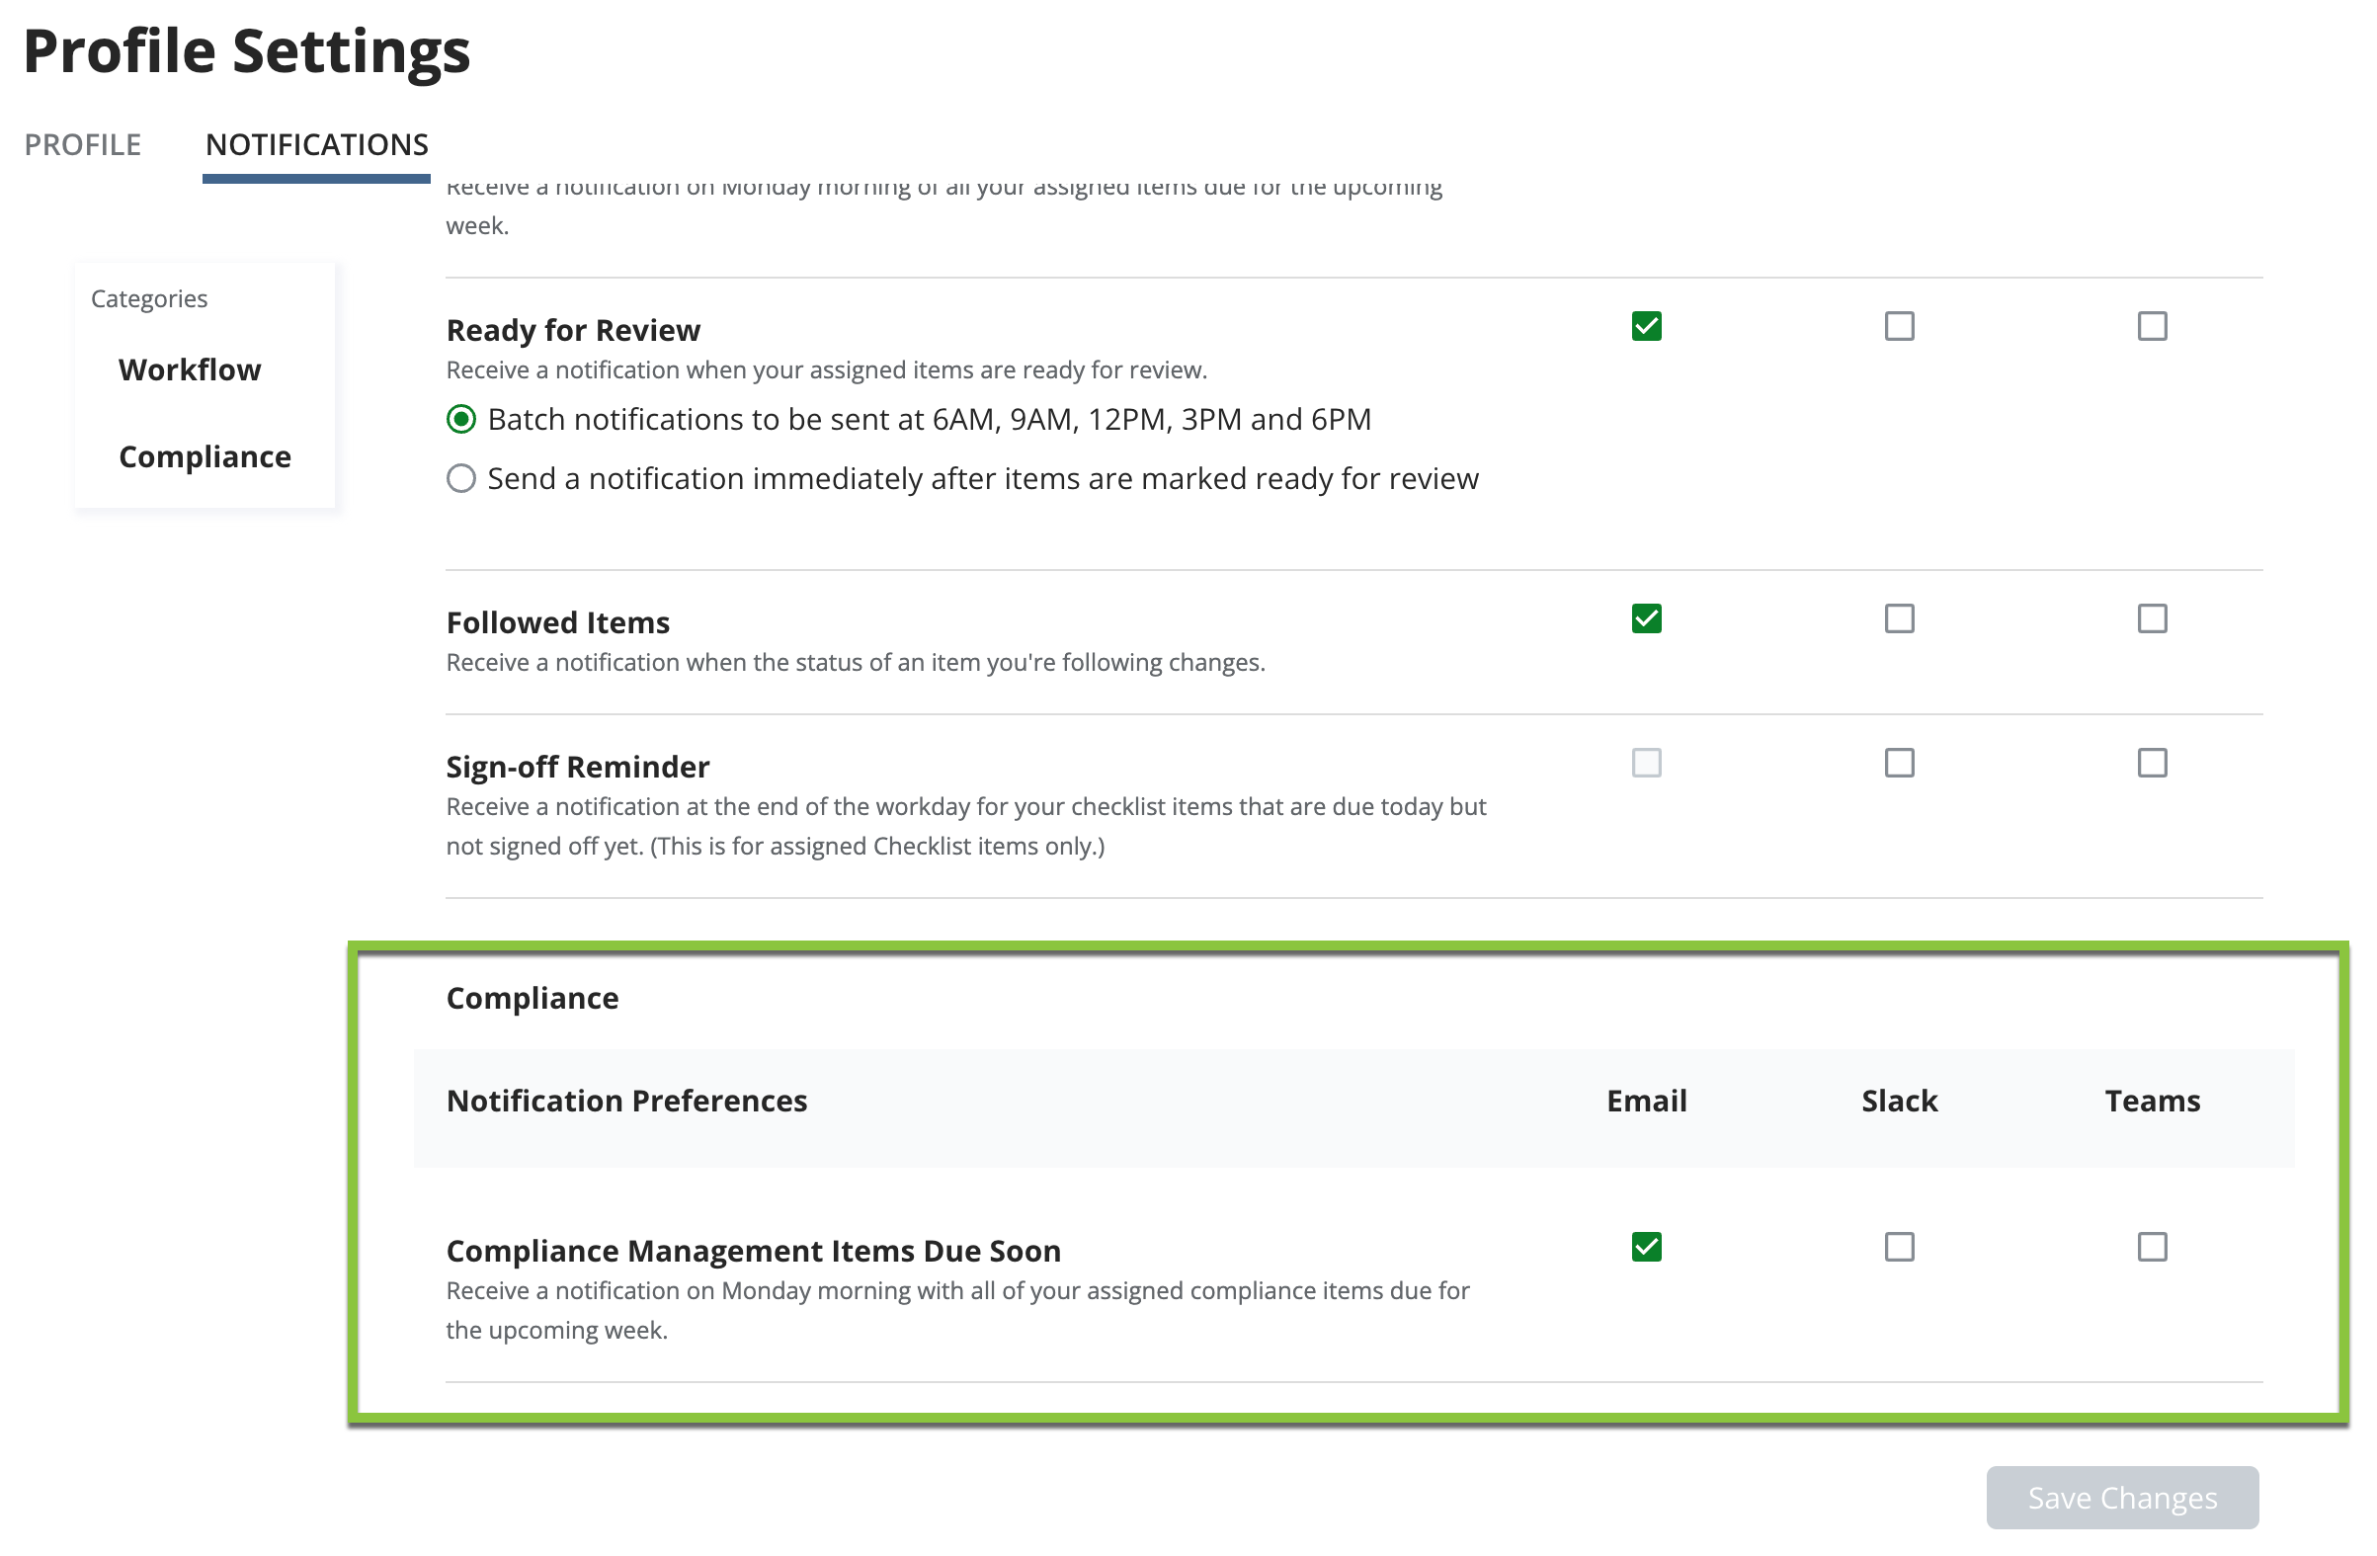
Task: Select send notification immediately radio option
Action: pos(461,478)
